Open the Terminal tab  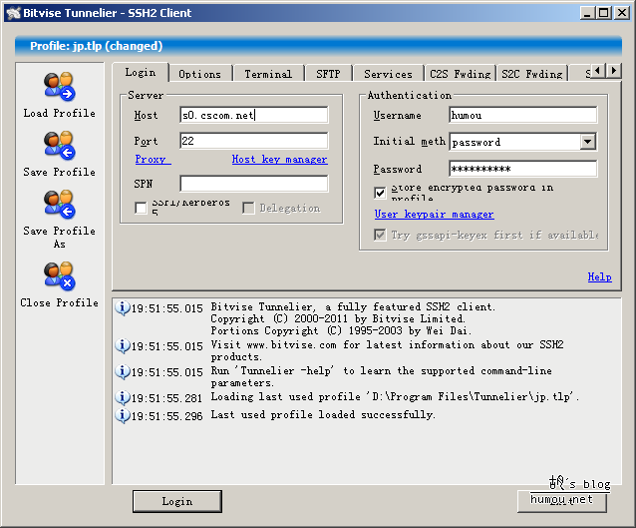click(268, 74)
